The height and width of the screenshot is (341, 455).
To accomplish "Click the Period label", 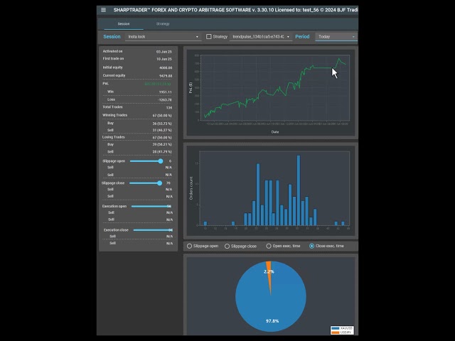I will tap(302, 36).
